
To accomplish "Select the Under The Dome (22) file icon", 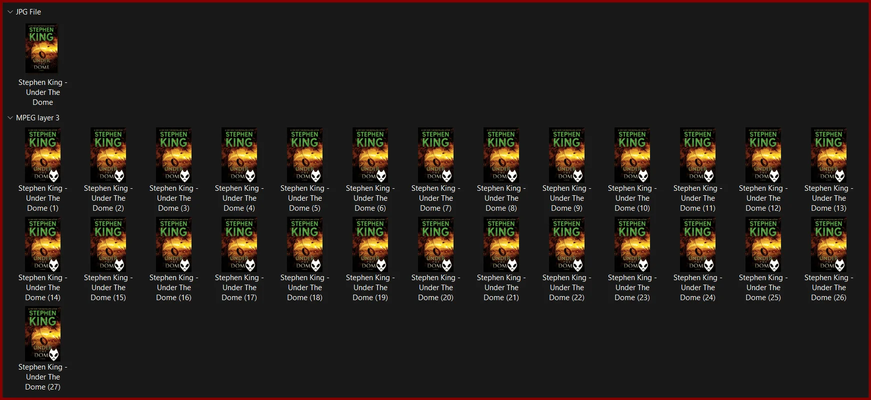I will point(567,244).
